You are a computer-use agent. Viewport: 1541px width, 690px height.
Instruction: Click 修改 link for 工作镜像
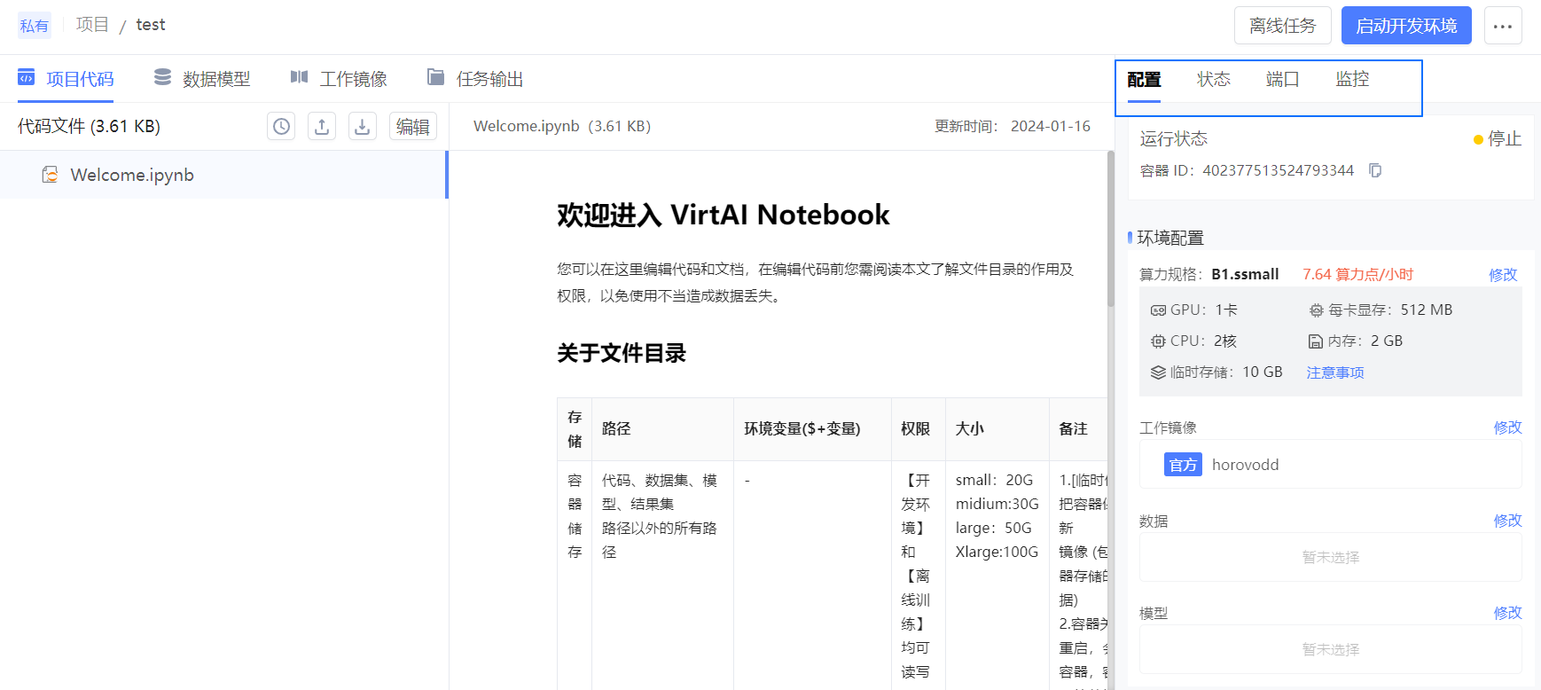1507,427
